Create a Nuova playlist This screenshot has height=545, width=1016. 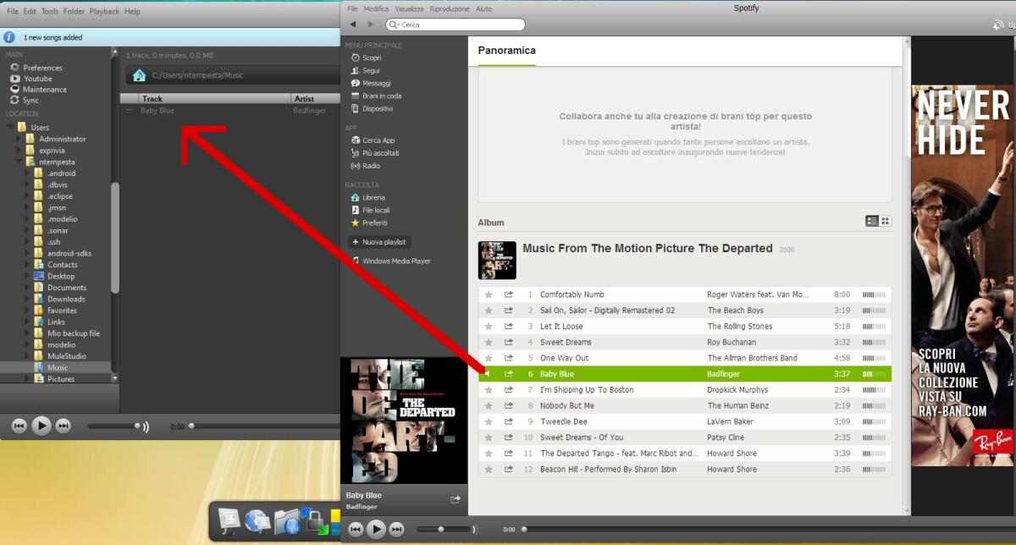[x=378, y=241]
